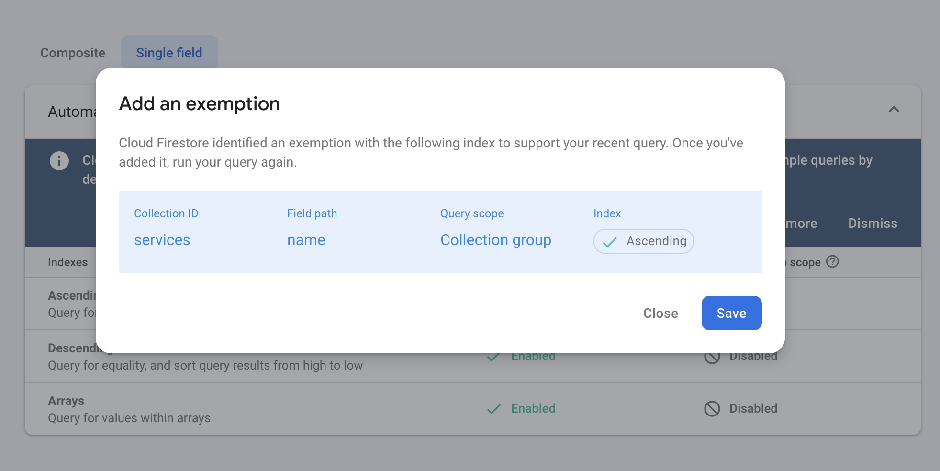Dismiss the blue info banner

pyautogui.click(x=873, y=224)
